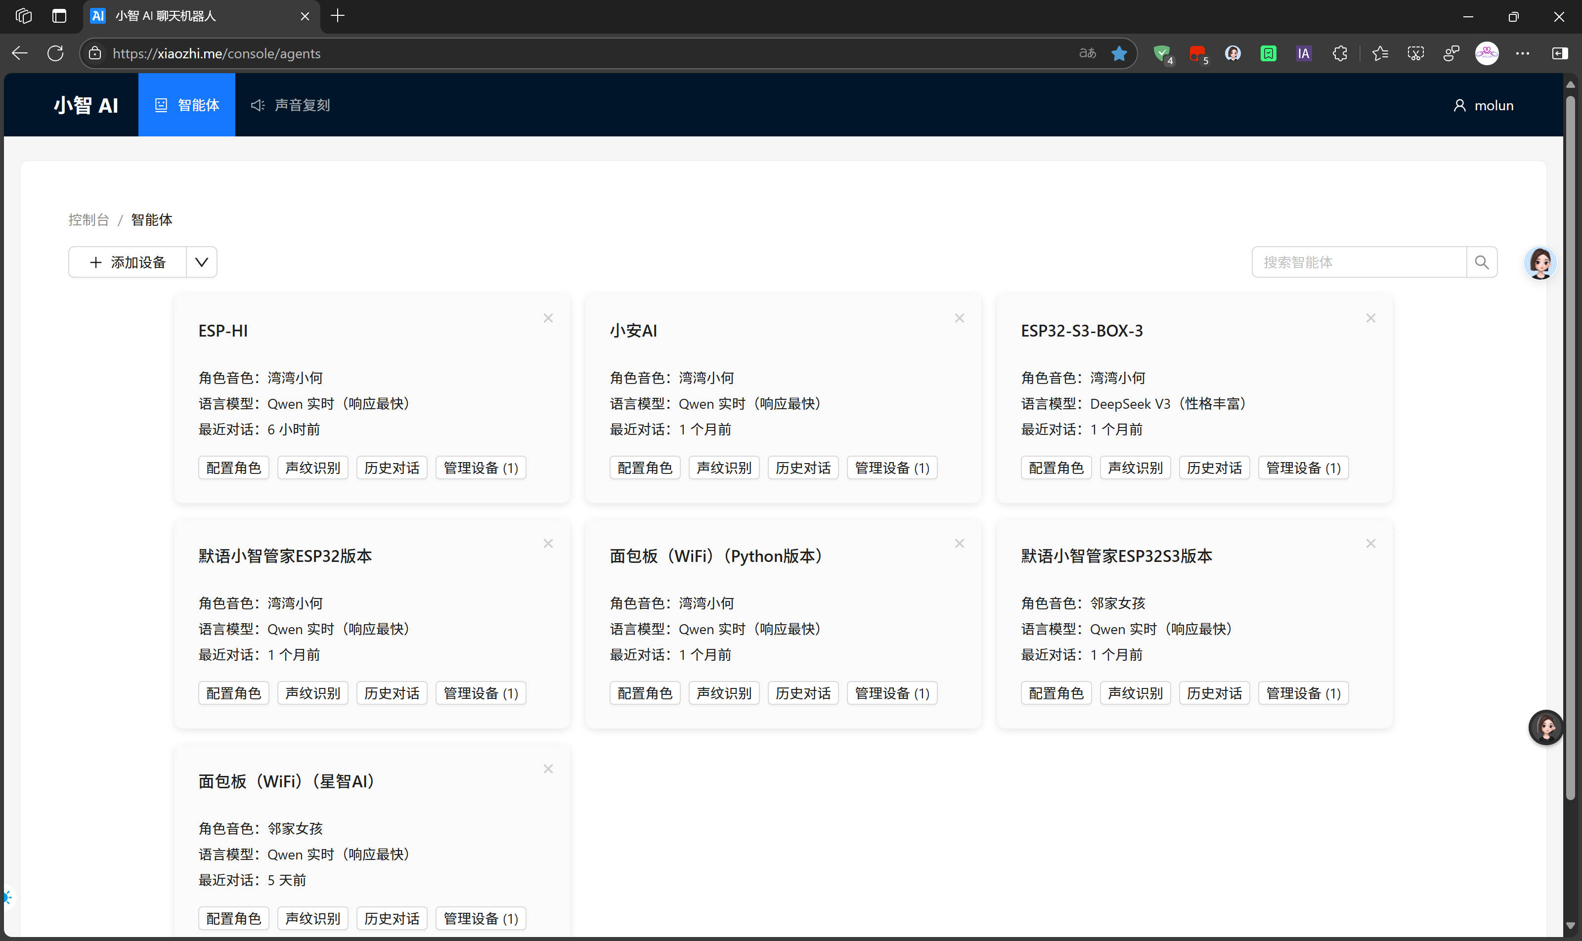This screenshot has width=1582, height=941.
Task: Remove the 面包板（WiFi）（Python版本） card
Action: pos(959,544)
